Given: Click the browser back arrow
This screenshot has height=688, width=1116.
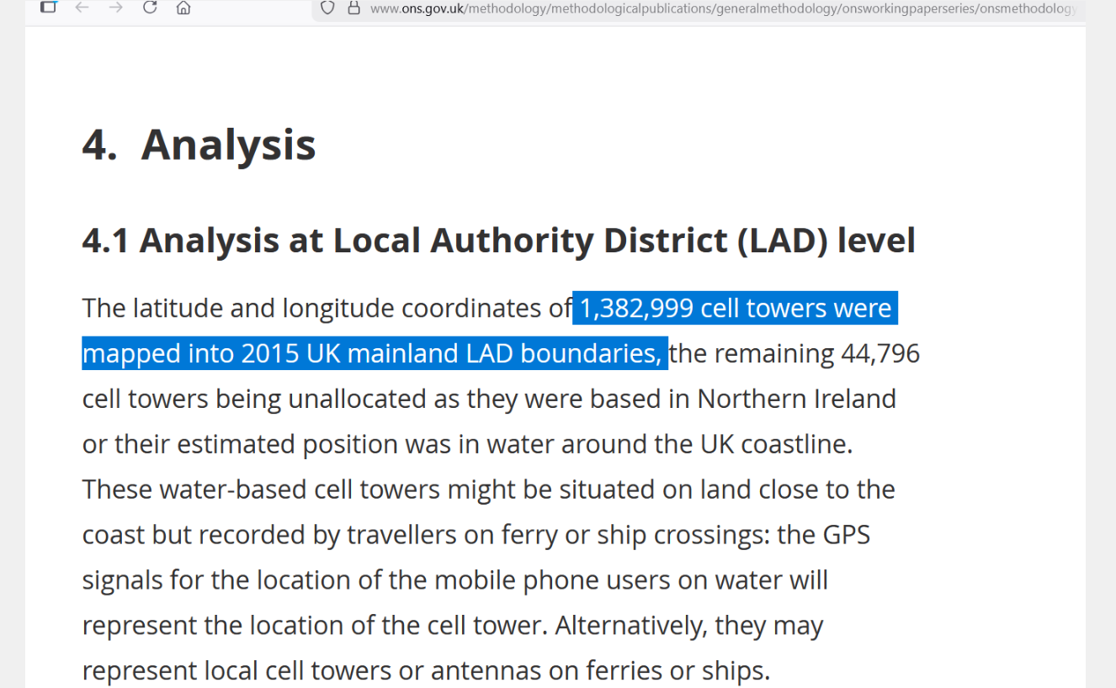Looking at the screenshot, I should tap(82, 8).
